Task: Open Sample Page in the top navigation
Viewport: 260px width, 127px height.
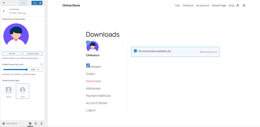Action: (219, 5)
